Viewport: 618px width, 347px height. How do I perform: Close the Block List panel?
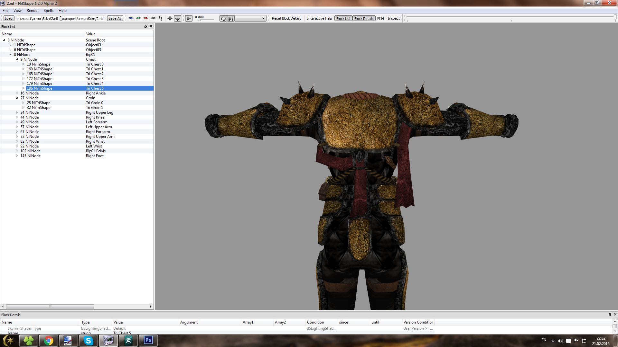[x=151, y=26]
